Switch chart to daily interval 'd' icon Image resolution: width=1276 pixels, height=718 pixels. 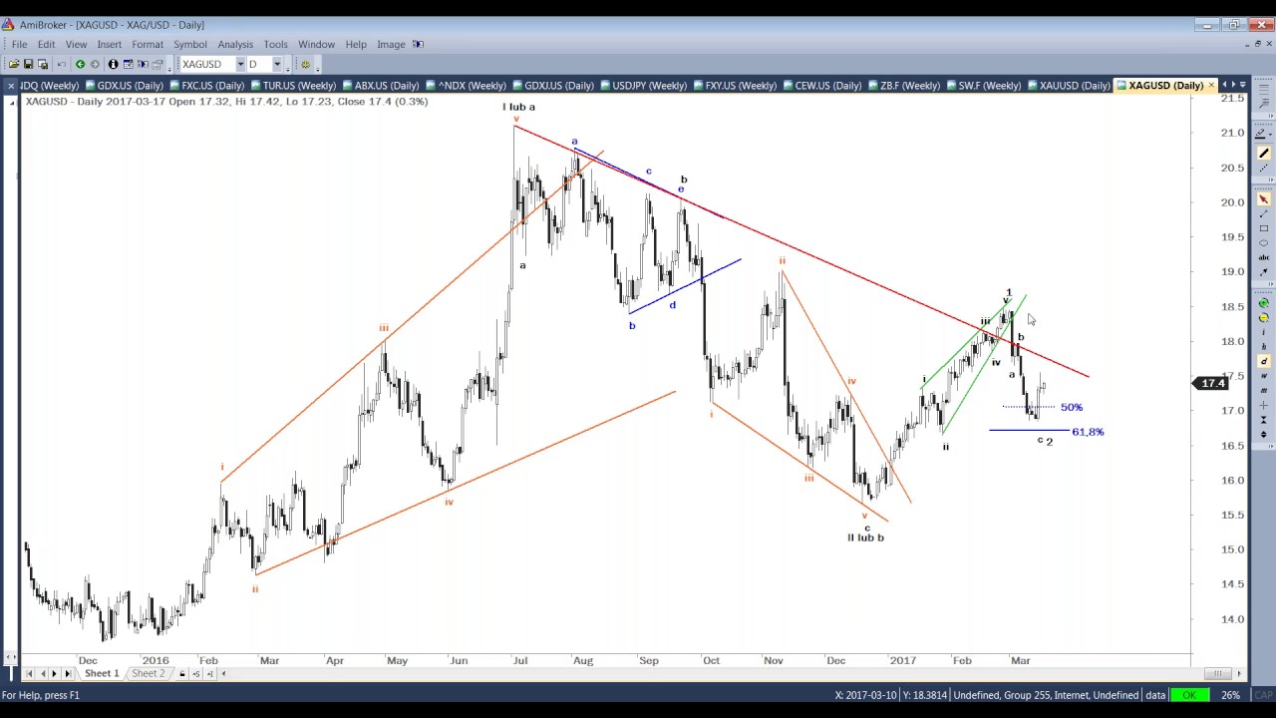click(x=1263, y=361)
